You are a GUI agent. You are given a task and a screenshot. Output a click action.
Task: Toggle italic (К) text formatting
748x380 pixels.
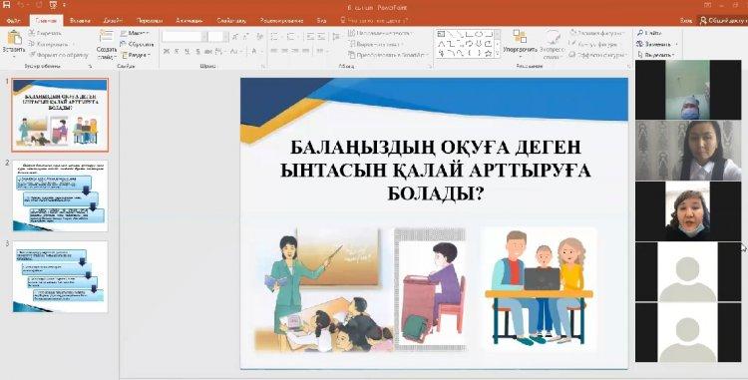click(x=176, y=51)
